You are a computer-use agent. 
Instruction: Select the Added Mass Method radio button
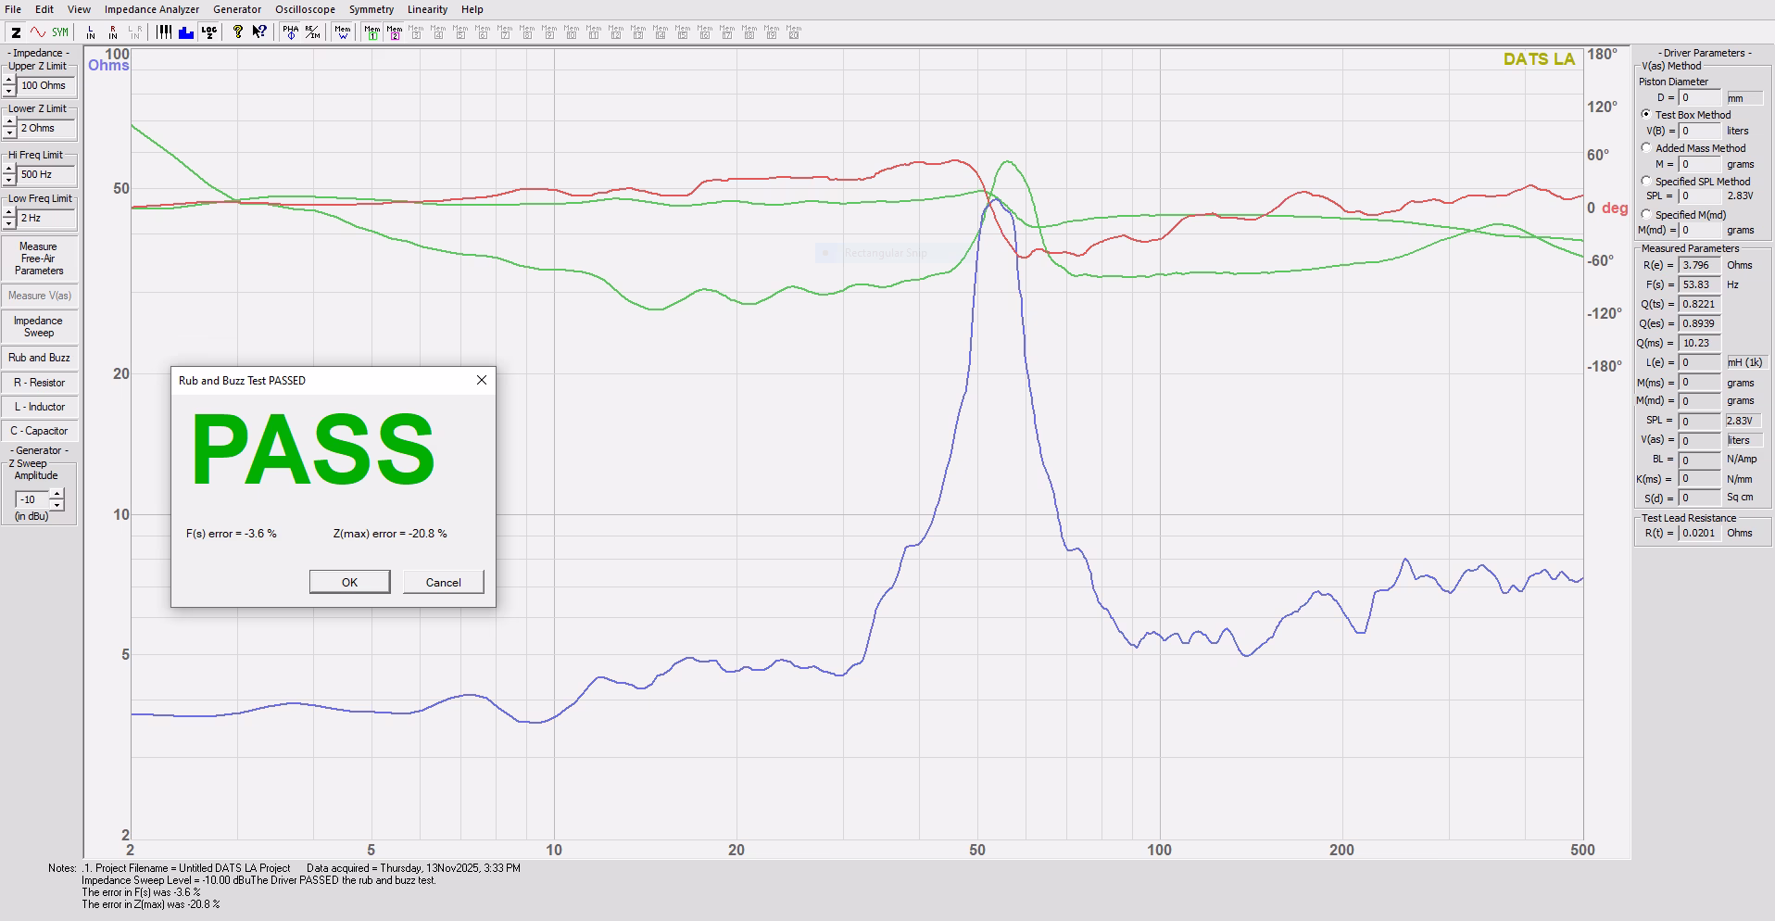coord(1646,148)
